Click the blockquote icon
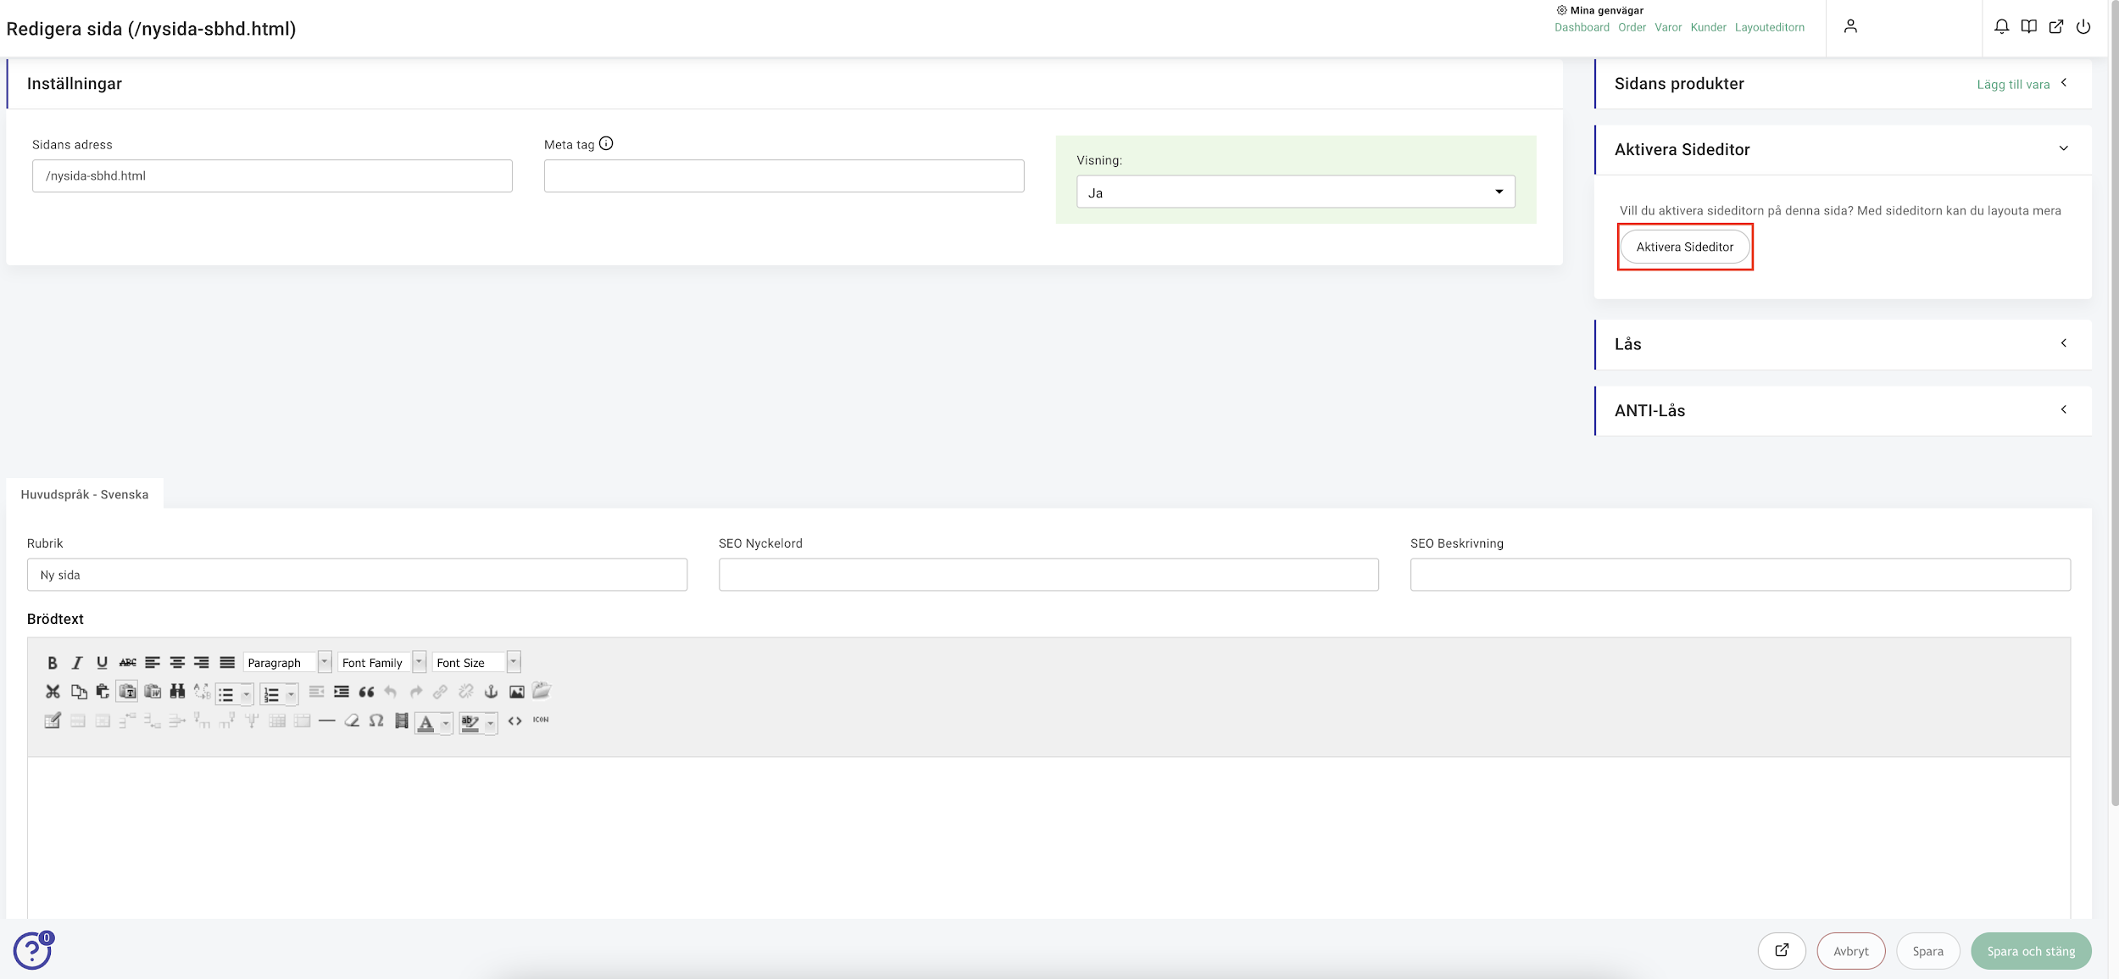 click(x=366, y=692)
